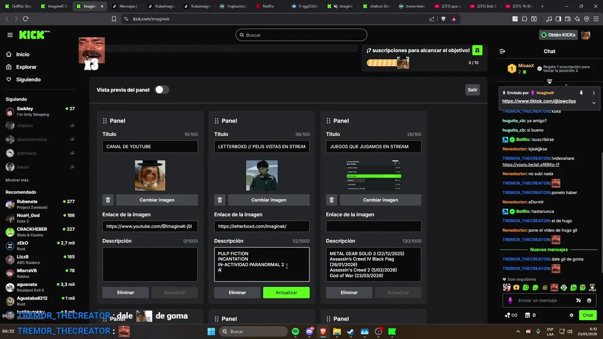Toggle Vista previa del panel switch
The image size is (603, 339).
pos(162,90)
